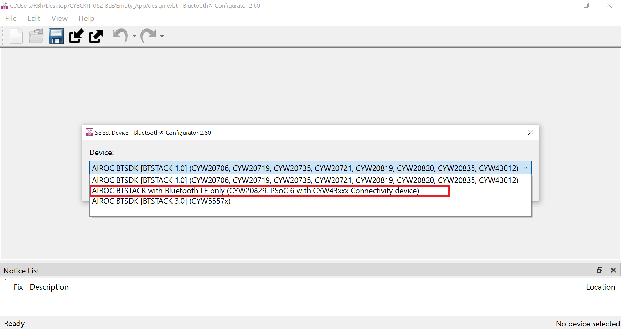Click the Bluetooth Configurator app icon in title bar
The width and height of the screenshot is (621, 329).
(x=5, y=5)
